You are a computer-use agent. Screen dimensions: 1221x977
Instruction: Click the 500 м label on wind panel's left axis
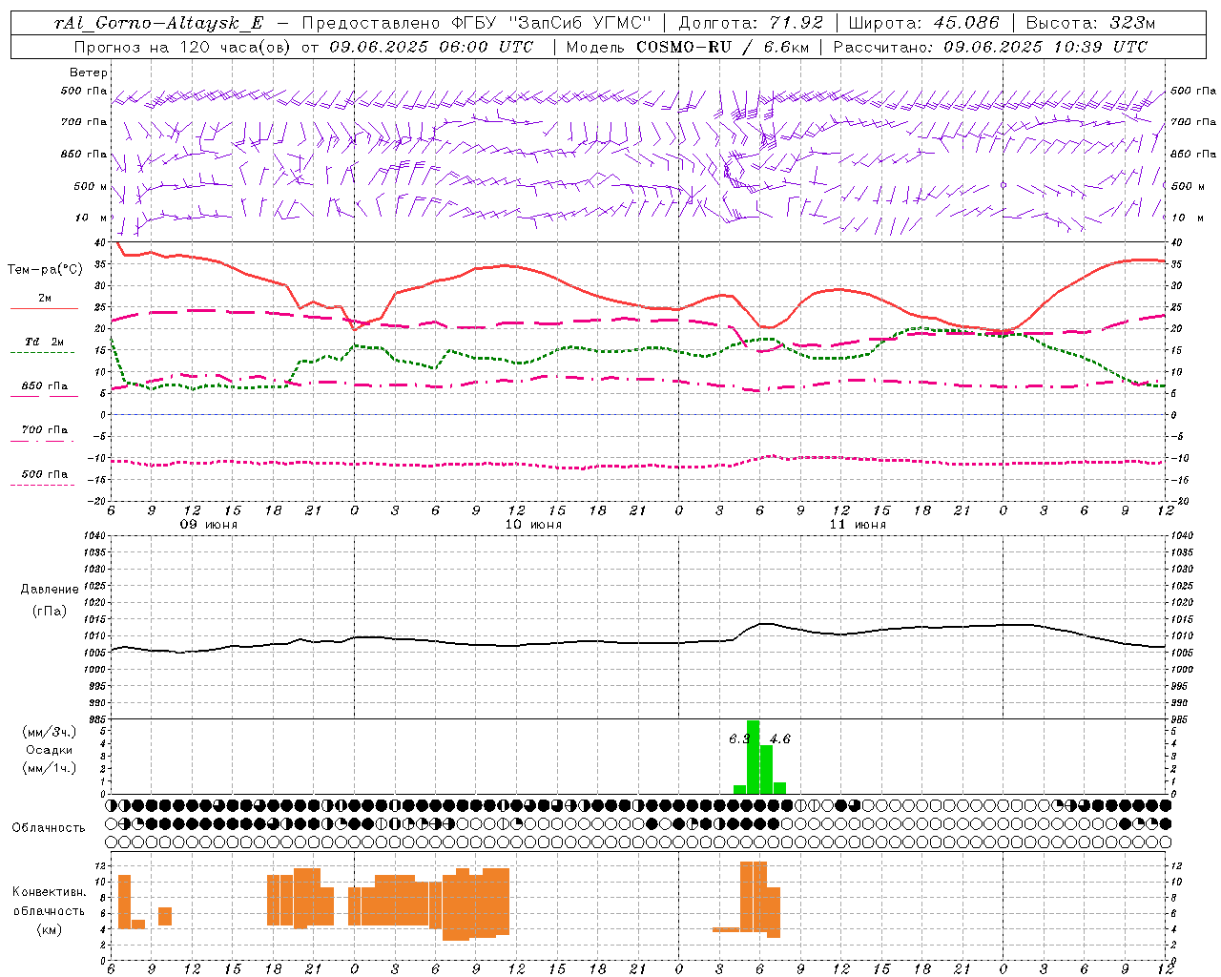(x=91, y=186)
